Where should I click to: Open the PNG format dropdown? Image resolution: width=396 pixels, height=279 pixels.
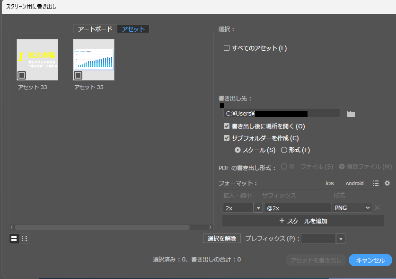(352, 208)
